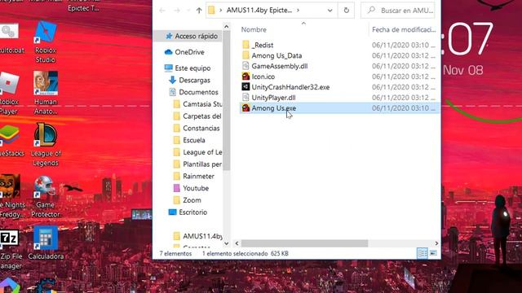Click the UnityCrashHandler32.exe Unity icon

tap(246, 87)
